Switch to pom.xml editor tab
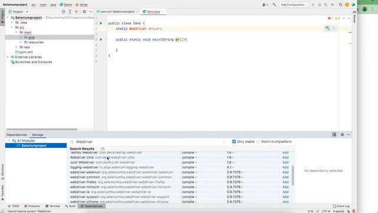 118,12
